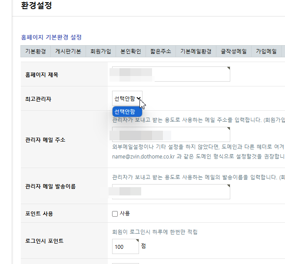Switch to the 글작성메일 tab
This screenshot has height=264, width=285.
(234, 51)
